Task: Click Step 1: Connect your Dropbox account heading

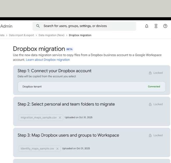Action: click(x=54, y=71)
